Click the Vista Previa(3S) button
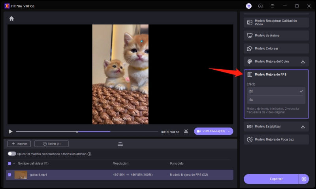 214,131
